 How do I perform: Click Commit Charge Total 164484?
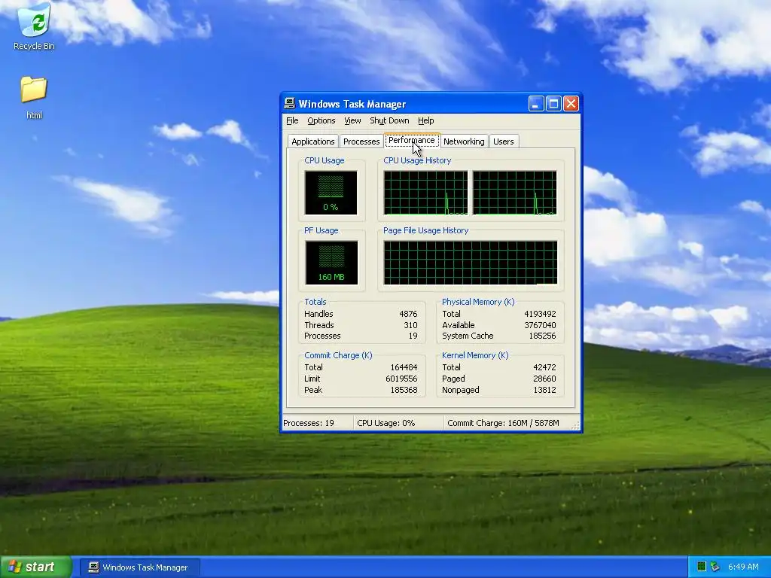pos(404,367)
